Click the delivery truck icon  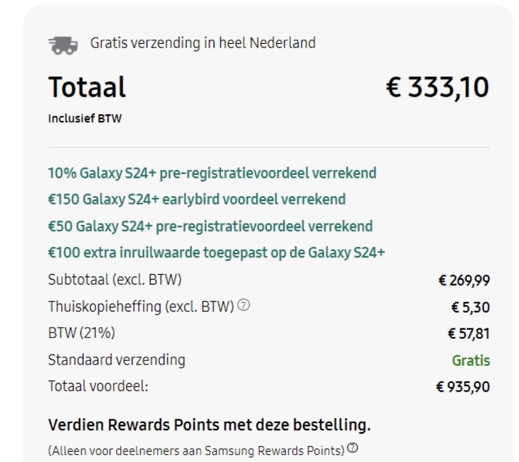[63, 45]
